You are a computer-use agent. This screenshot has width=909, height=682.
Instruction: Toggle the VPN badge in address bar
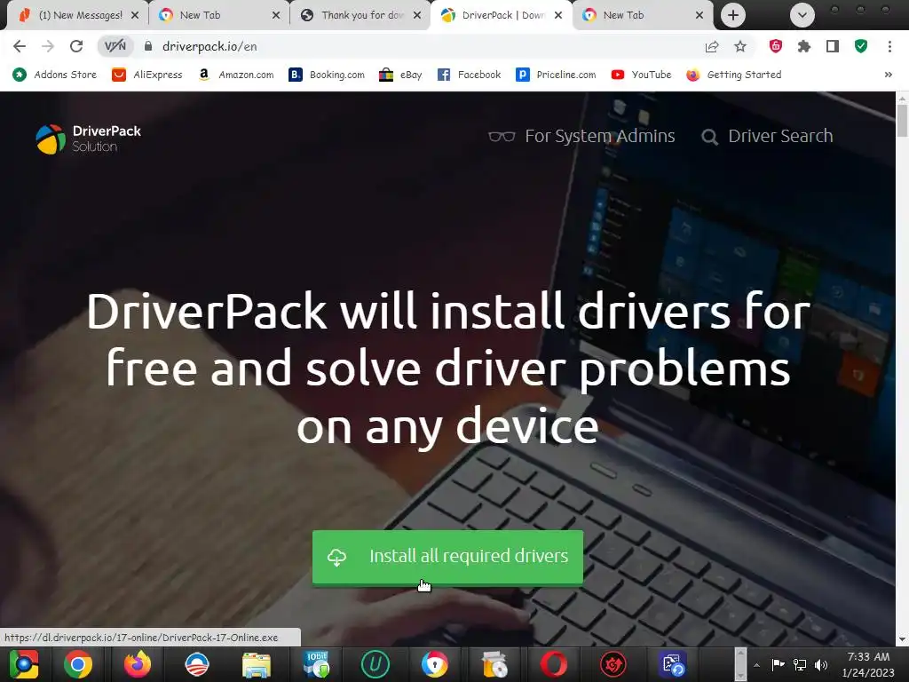pyautogui.click(x=115, y=46)
